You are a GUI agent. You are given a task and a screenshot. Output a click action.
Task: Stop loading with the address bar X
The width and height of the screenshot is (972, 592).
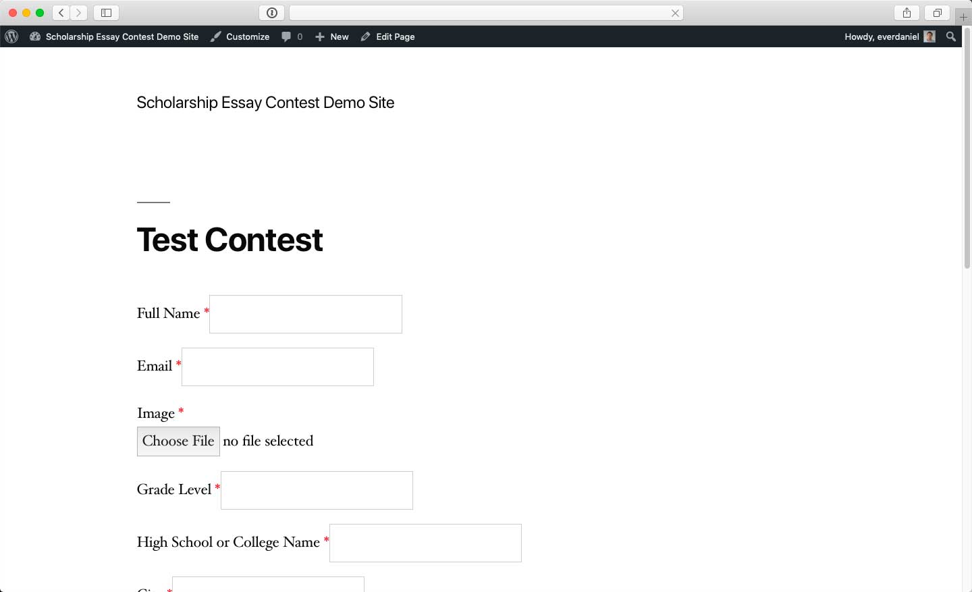pyautogui.click(x=675, y=13)
